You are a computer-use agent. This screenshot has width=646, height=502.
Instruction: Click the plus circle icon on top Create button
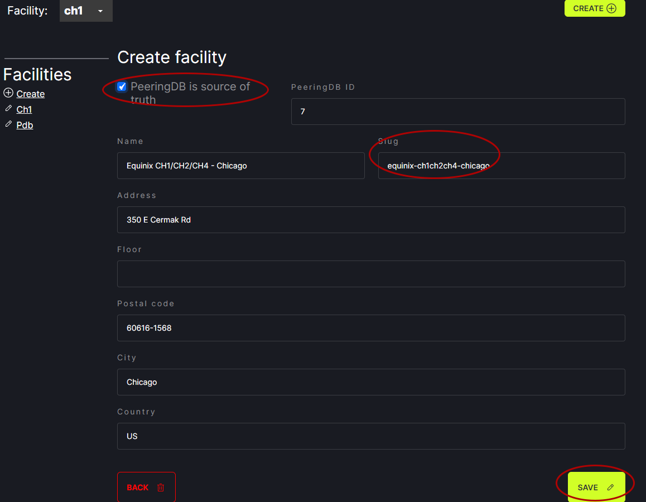coord(611,8)
